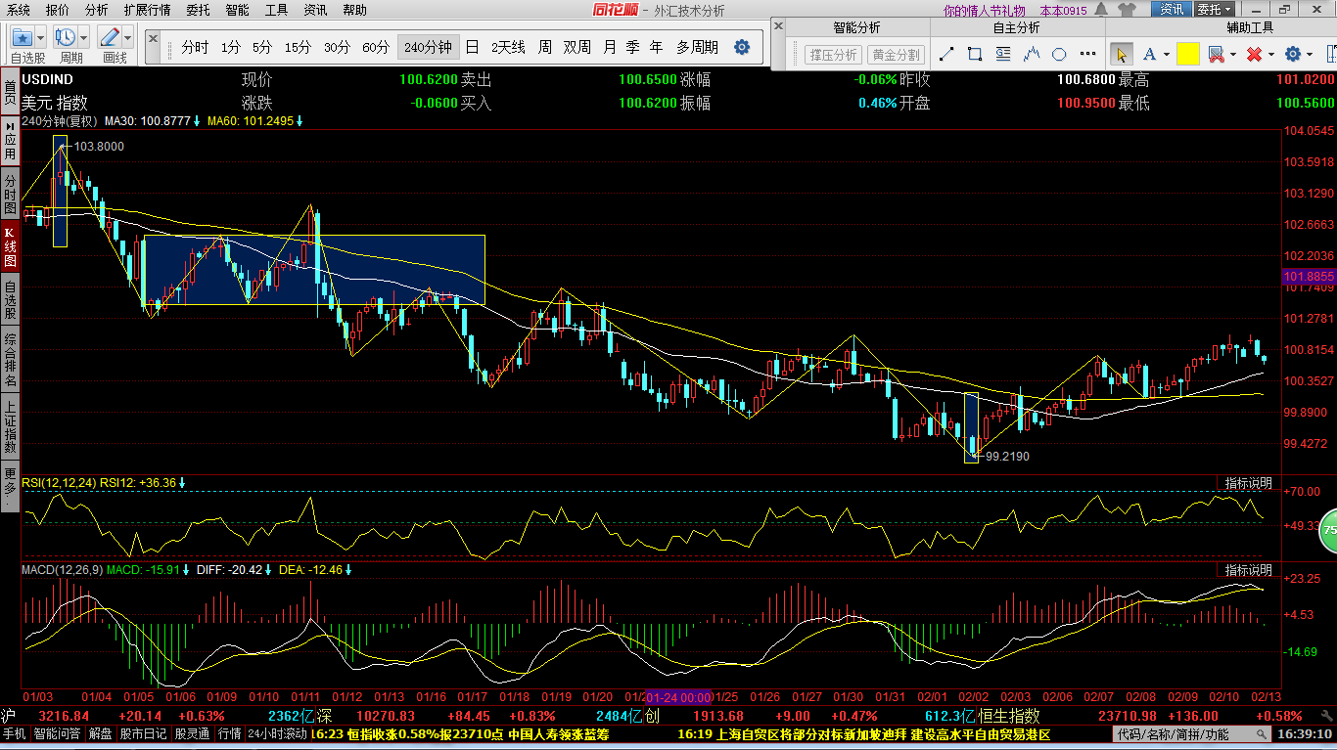Click the 黄金分割 button
1337x750 pixels.
click(x=896, y=55)
